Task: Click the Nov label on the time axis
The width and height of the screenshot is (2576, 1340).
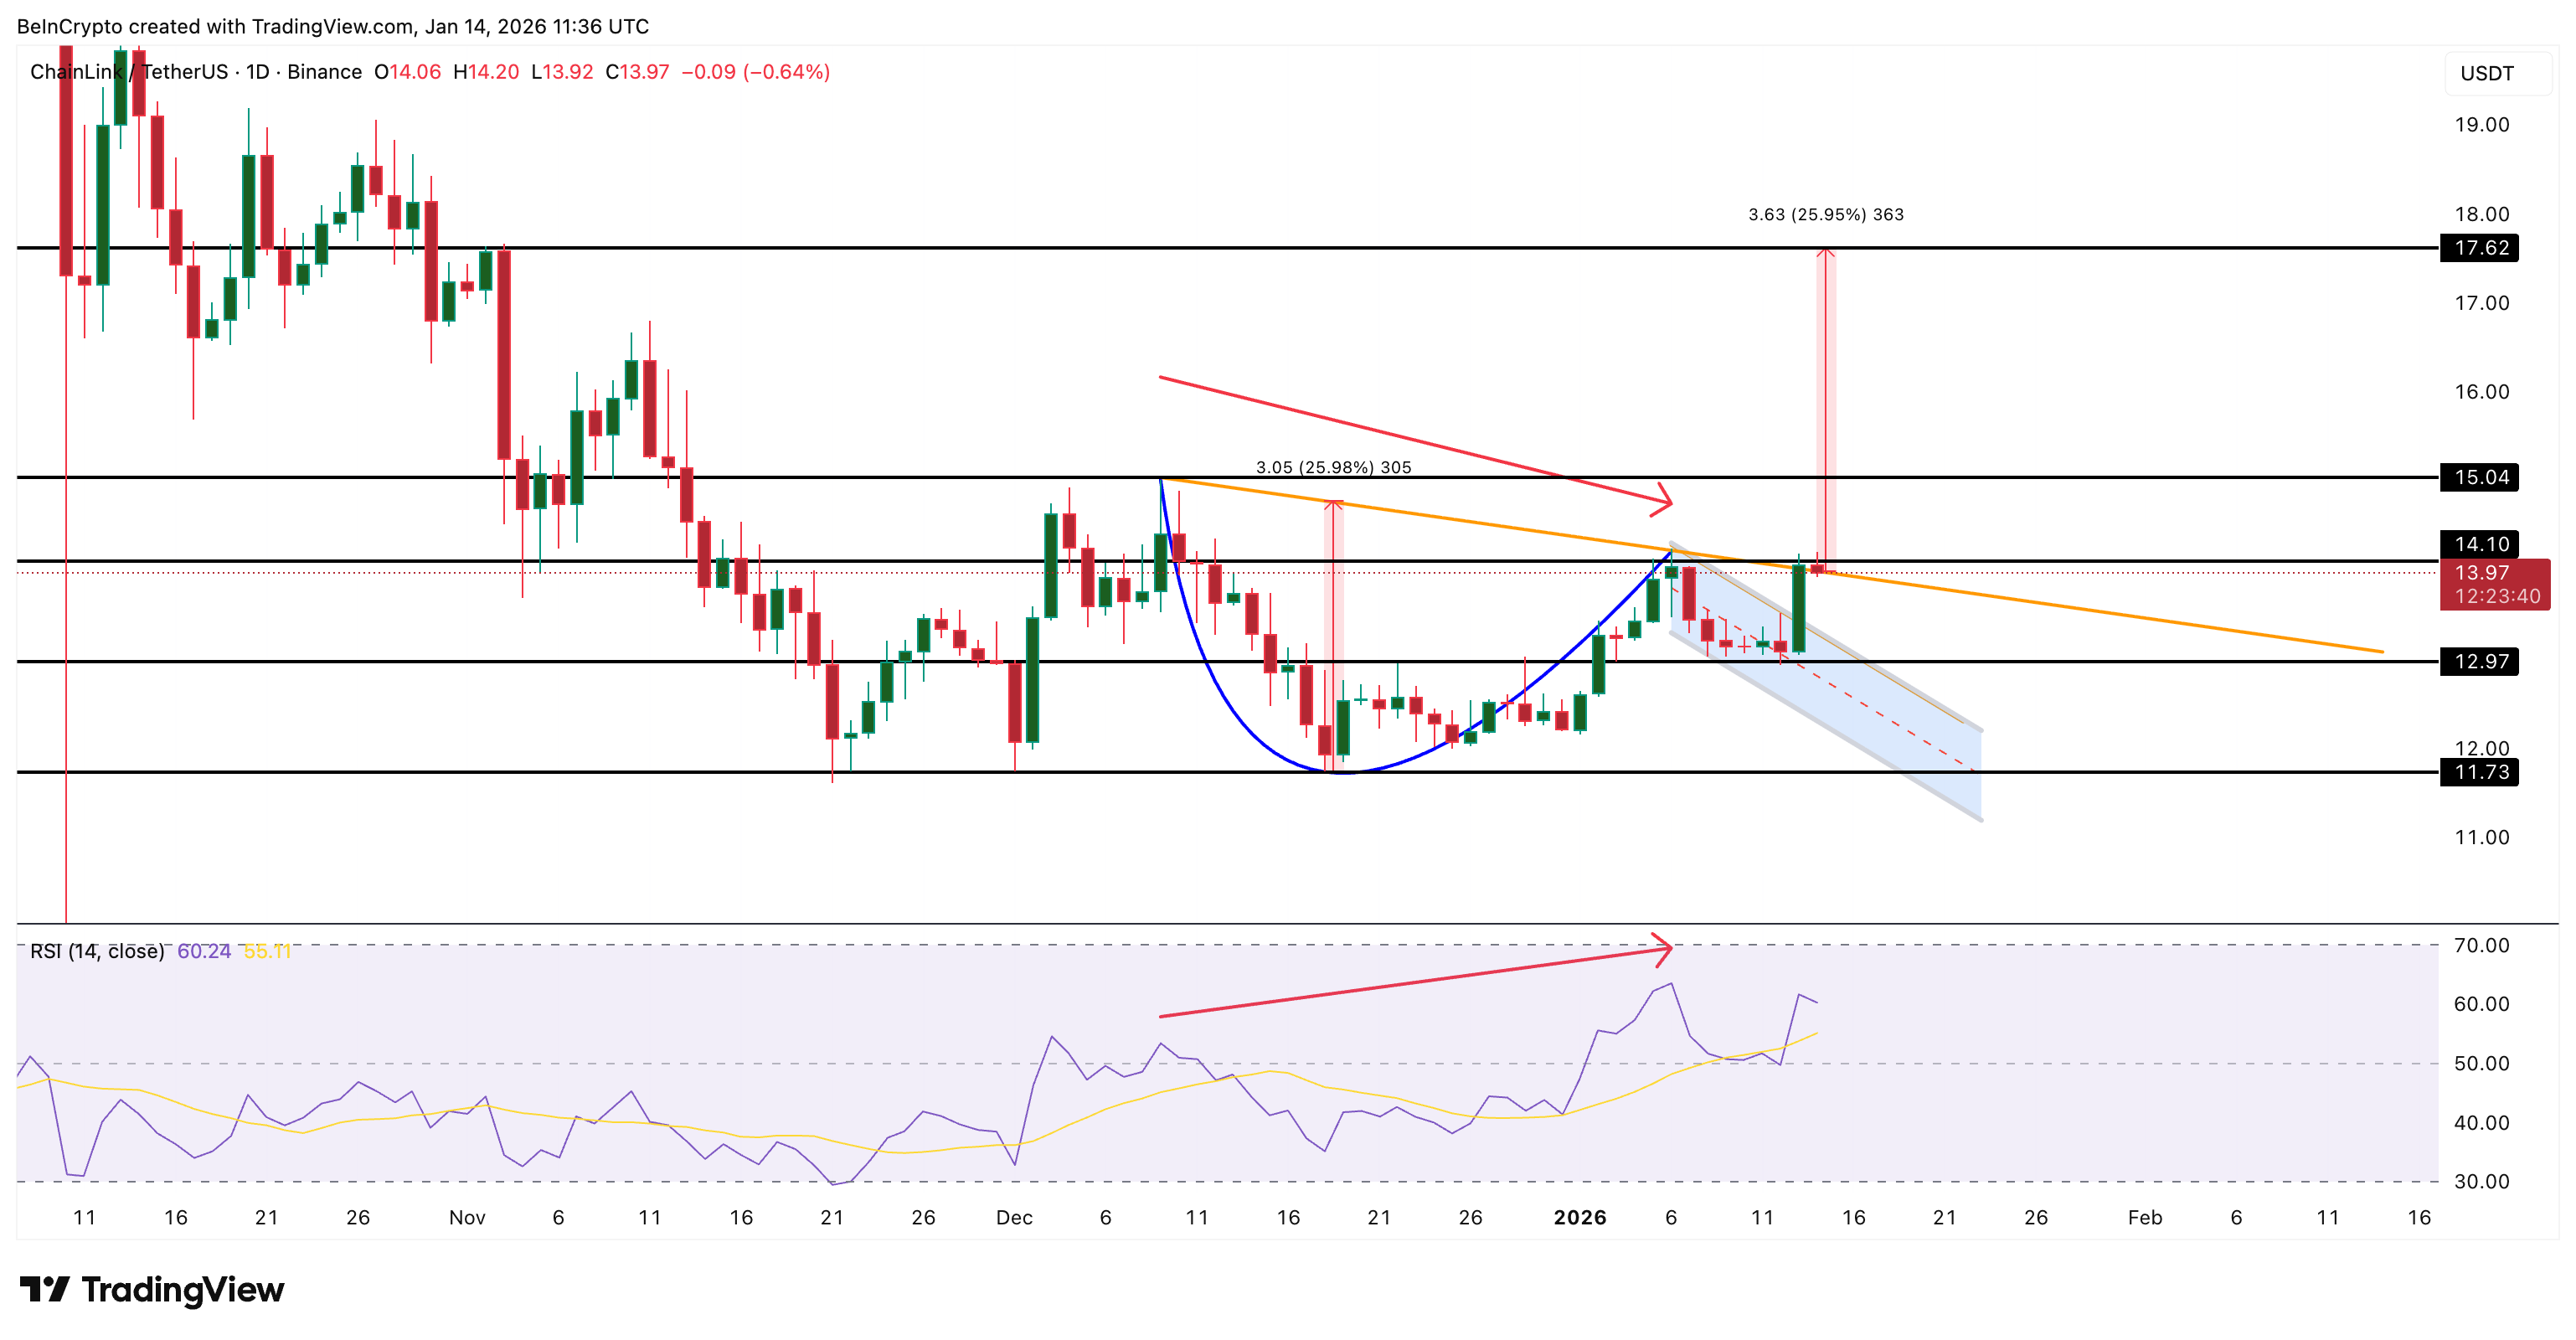Action: click(x=467, y=1217)
